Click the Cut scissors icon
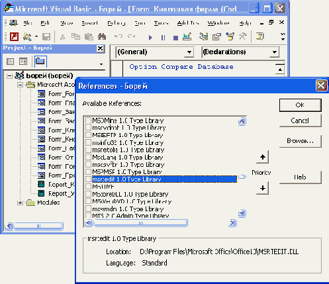 (63, 37)
